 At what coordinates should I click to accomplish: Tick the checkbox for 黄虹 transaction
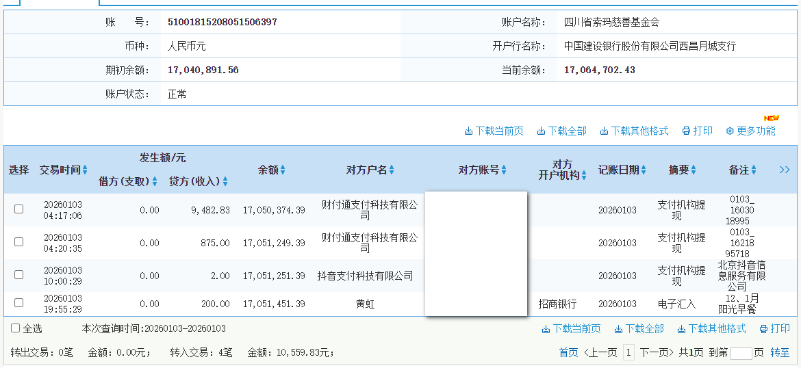tap(19, 302)
